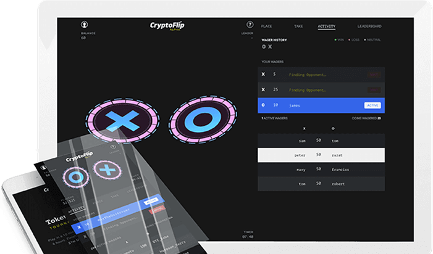The height and width of the screenshot is (254, 433).
Task: Select the tom vs robert wager row
Action: pyautogui.click(x=321, y=183)
